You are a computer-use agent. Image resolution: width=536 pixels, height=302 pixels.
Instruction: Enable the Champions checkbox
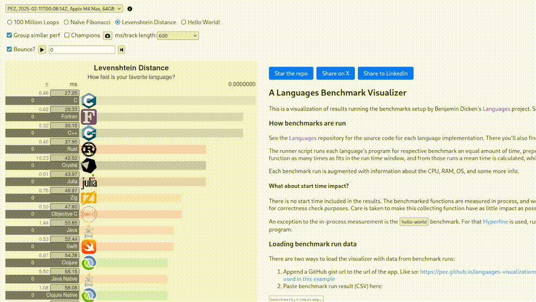pyautogui.click(x=67, y=35)
